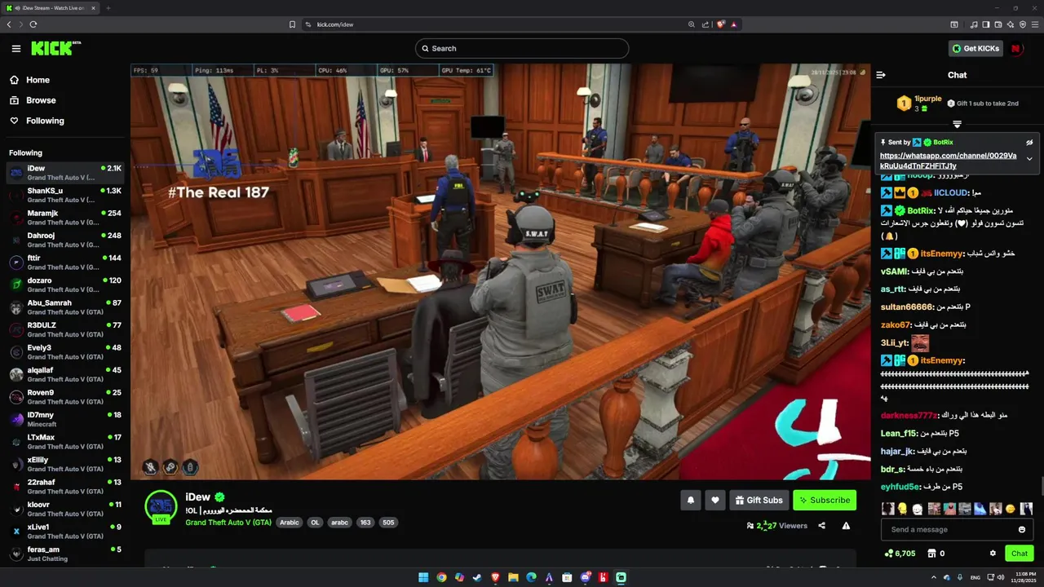Click the Get KICKs button
This screenshot has height=587, width=1044.
click(x=975, y=48)
